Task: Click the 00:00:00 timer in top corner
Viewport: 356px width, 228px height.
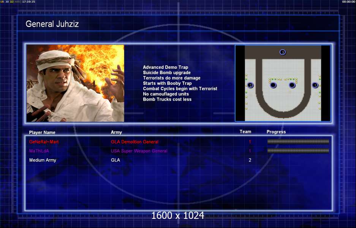Action: [x=348, y=2]
